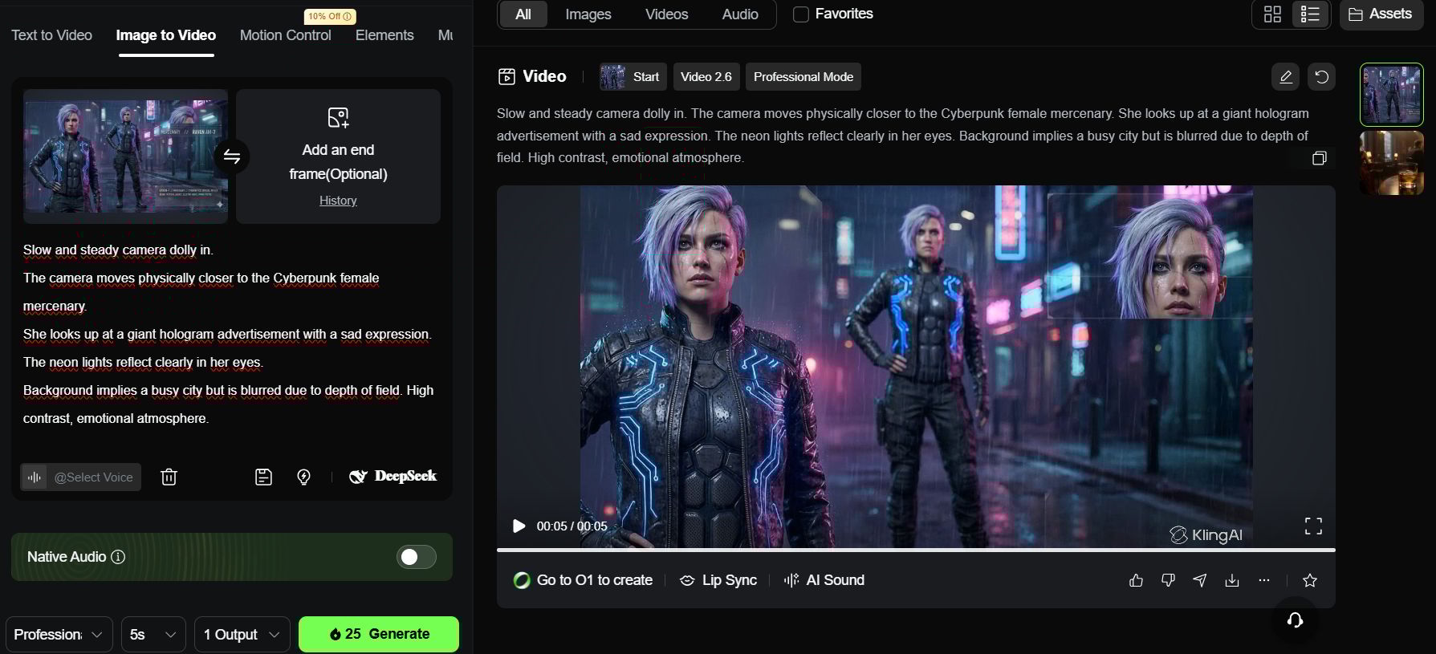
Task: Show Native Audio info icon
Action: coord(118,557)
